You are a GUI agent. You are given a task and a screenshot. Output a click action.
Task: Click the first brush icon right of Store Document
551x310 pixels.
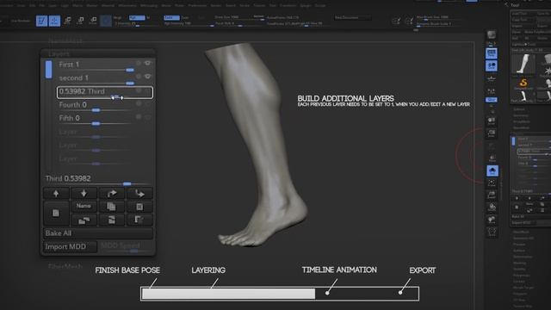click(396, 22)
